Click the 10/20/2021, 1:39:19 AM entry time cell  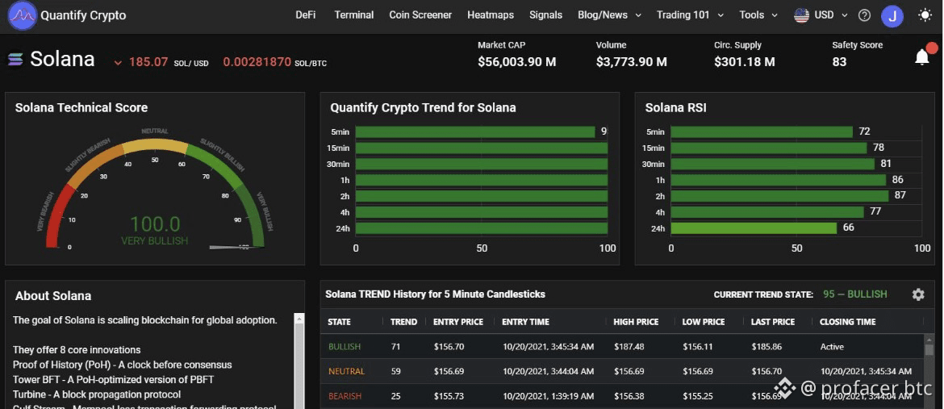[x=548, y=396]
